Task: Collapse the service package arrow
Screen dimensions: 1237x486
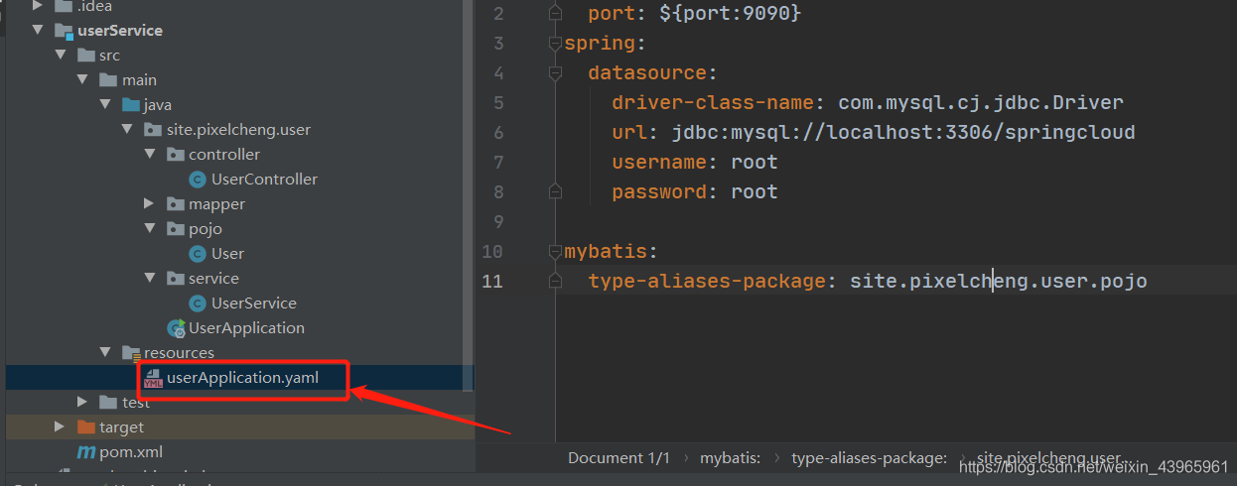Action: point(149,278)
